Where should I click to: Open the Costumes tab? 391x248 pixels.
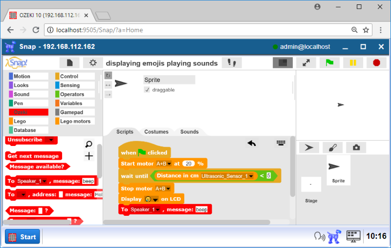pyautogui.click(x=156, y=132)
